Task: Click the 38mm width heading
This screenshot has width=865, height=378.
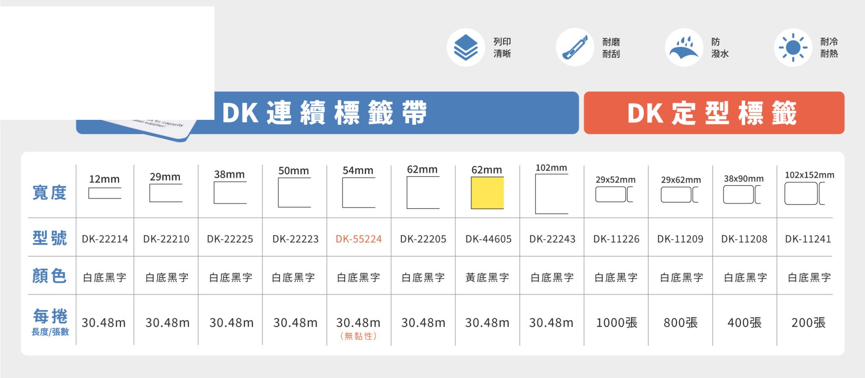Action: point(229,174)
